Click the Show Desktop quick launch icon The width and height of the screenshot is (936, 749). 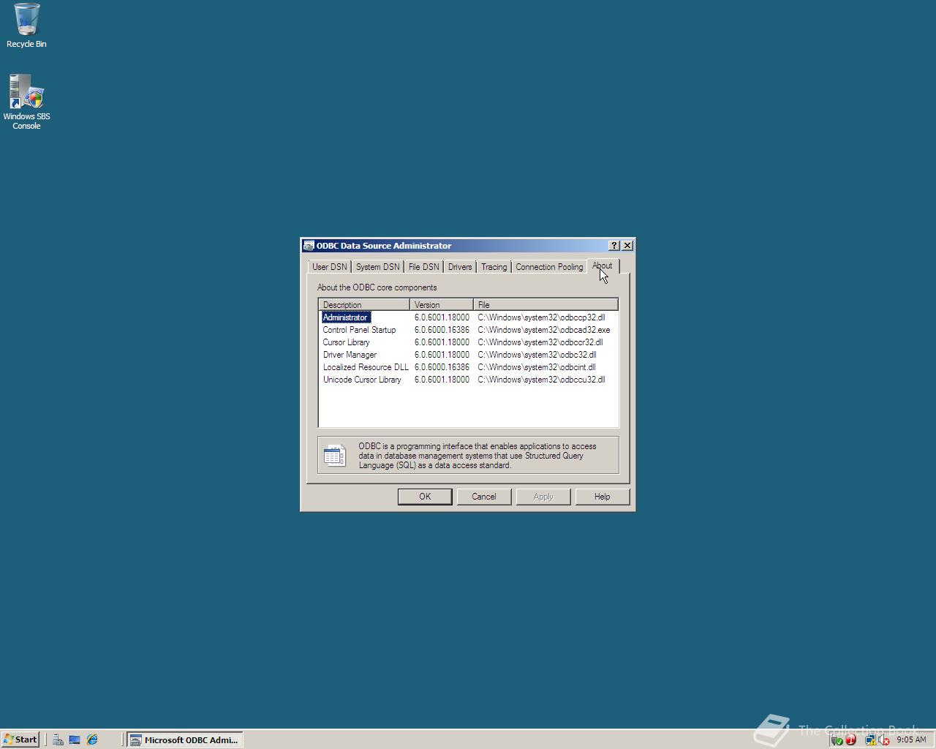(x=75, y=739)
